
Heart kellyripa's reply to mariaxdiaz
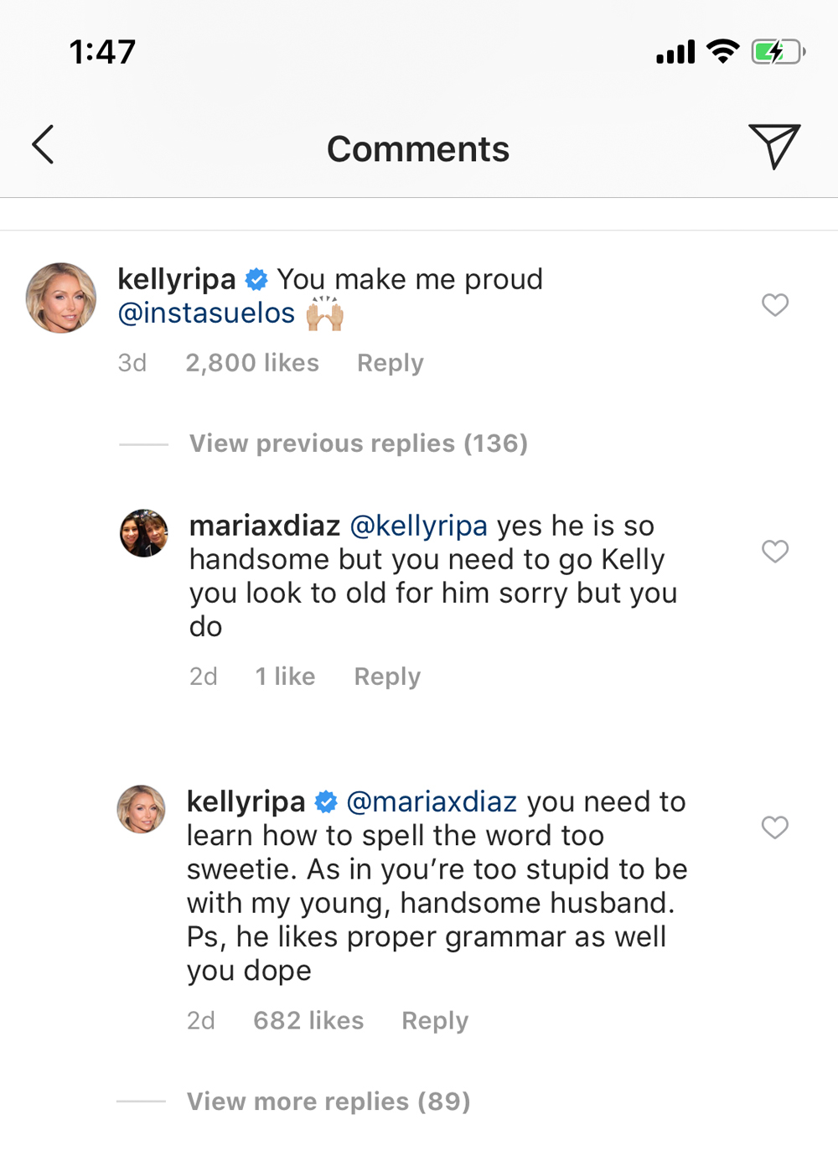pyautogui.click(x=774, y=827)
